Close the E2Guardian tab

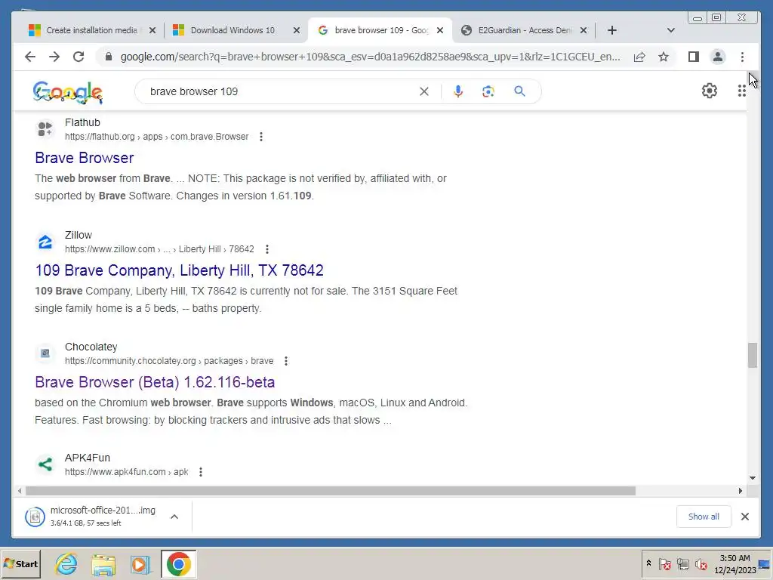pos(584,30)
